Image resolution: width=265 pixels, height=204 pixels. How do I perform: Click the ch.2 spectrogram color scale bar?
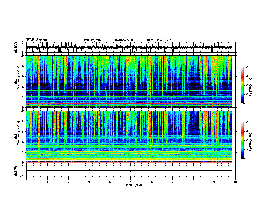tap(242, 140)
